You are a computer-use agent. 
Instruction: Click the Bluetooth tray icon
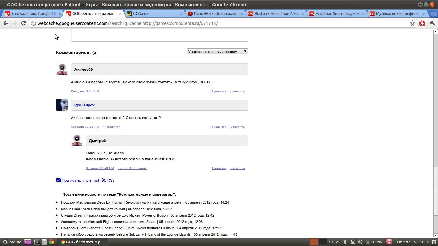[x=345, y=242]
